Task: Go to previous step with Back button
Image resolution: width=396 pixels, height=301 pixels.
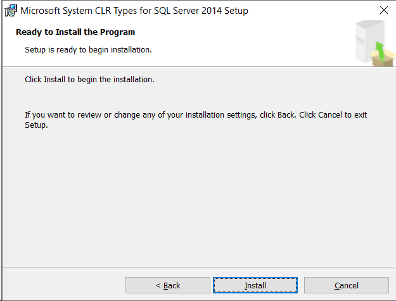Action: pyautogui.click(x=168, y=285)
